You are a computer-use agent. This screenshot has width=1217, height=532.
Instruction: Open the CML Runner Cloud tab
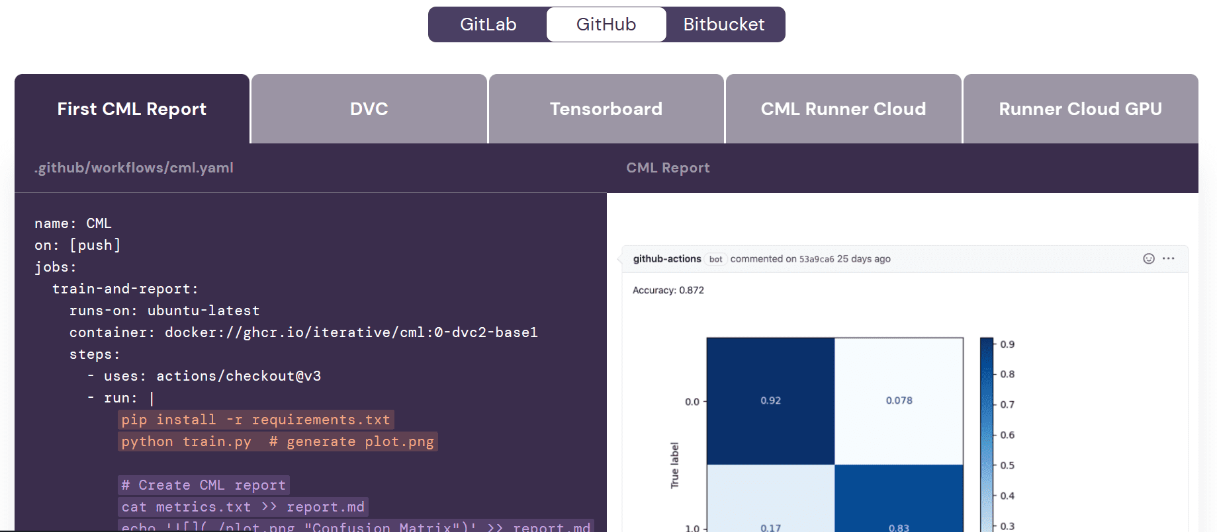click(843, 109)
